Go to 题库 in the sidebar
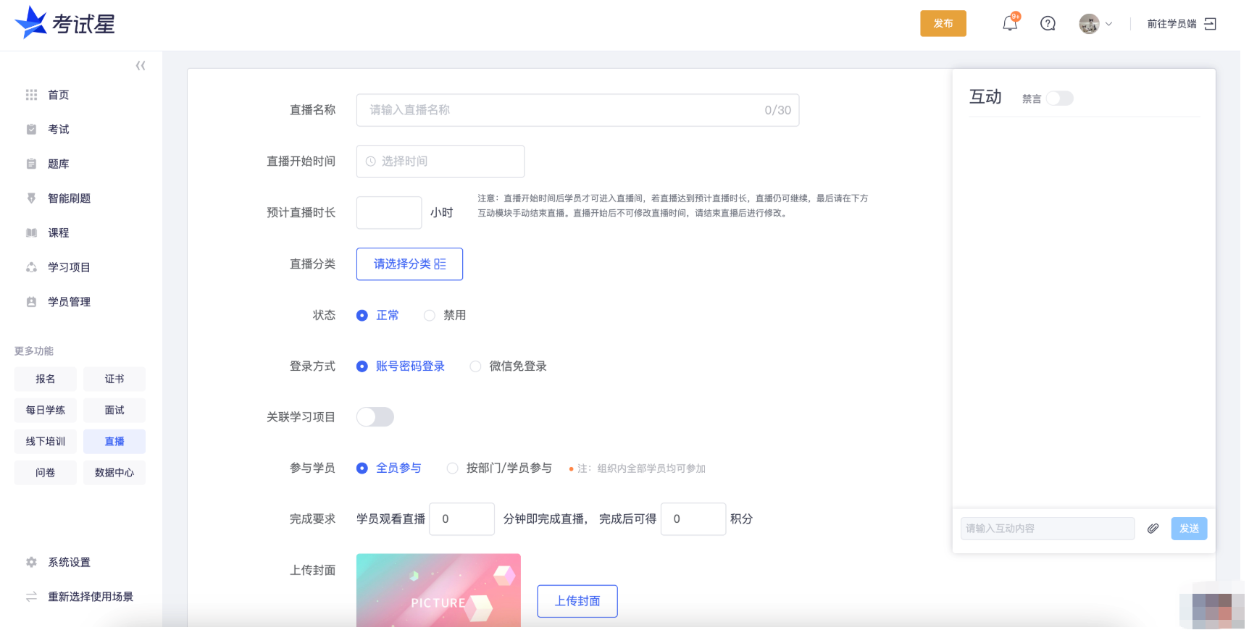Image resolution: width=1249 pixels, height=630 pixels. click(58, 164)
